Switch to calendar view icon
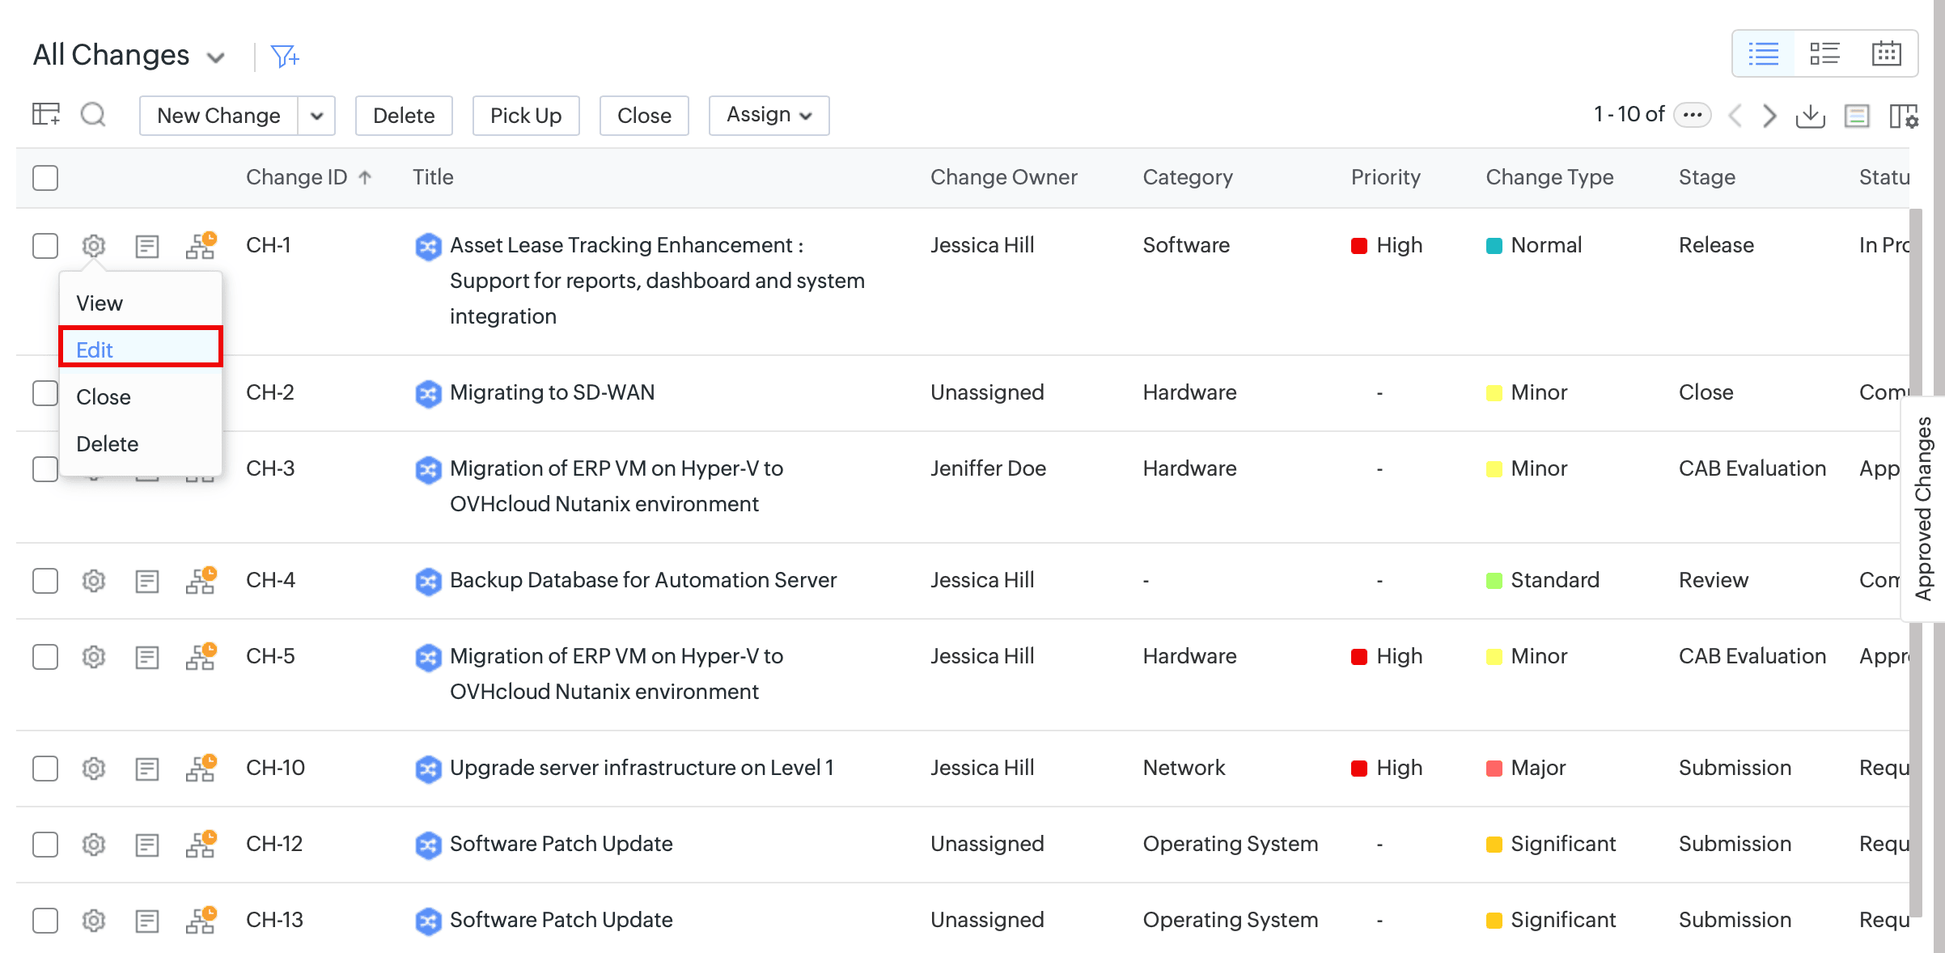This screenshot has height=953, width=1945. 1886,54
